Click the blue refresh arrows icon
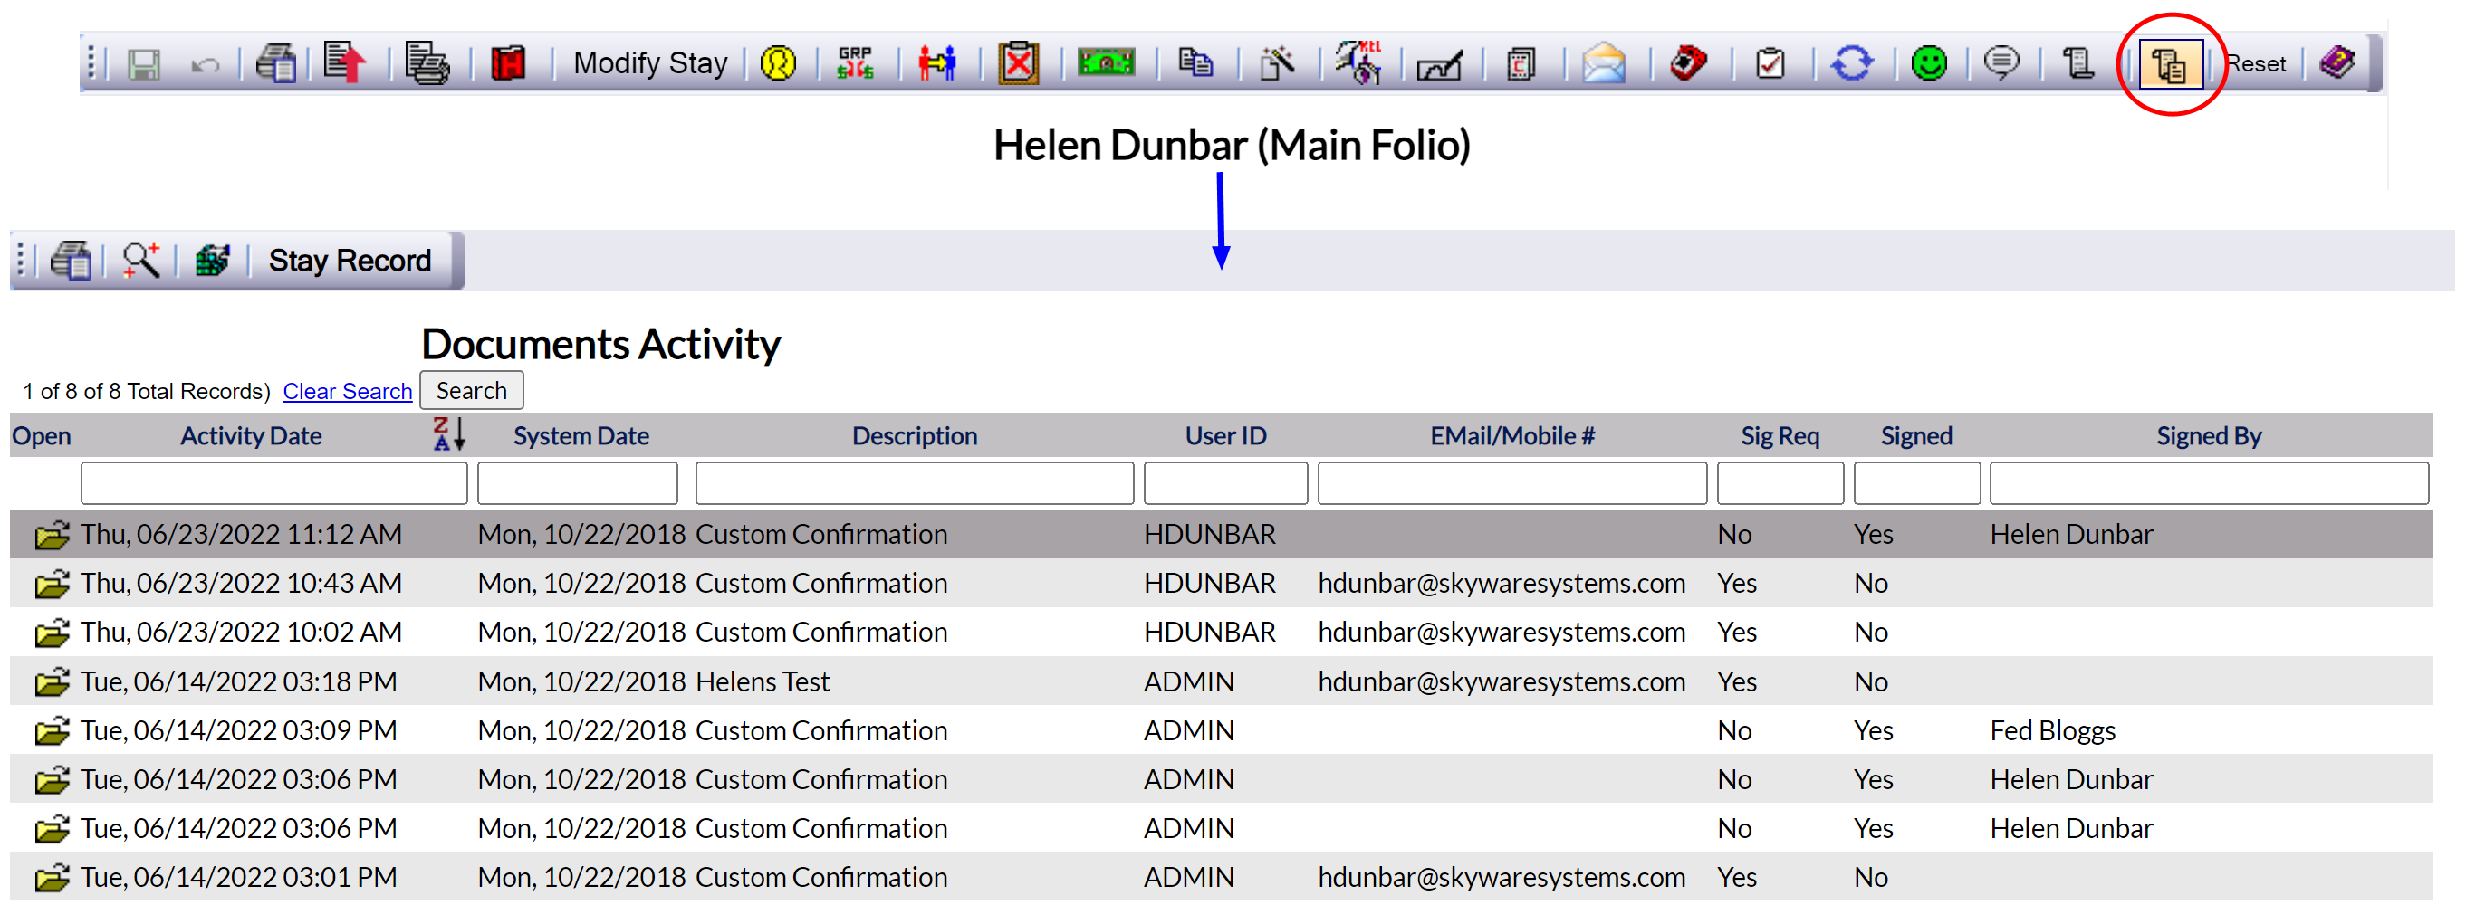The image size is (2466, 924). [1851, 63]
